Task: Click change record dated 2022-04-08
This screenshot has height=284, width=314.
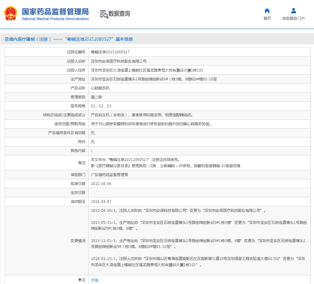Action: pyautogui.click(x=178, y=211)
